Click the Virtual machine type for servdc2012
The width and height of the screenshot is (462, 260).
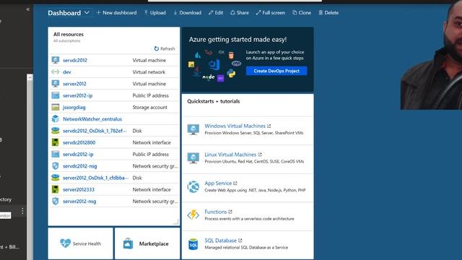[149, 60]
